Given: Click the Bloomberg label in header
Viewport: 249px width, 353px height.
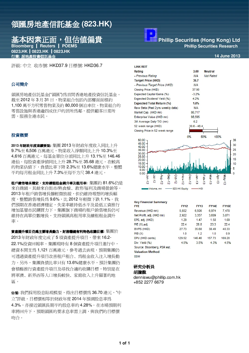Looking at the screenshot, I should point(22,46).
